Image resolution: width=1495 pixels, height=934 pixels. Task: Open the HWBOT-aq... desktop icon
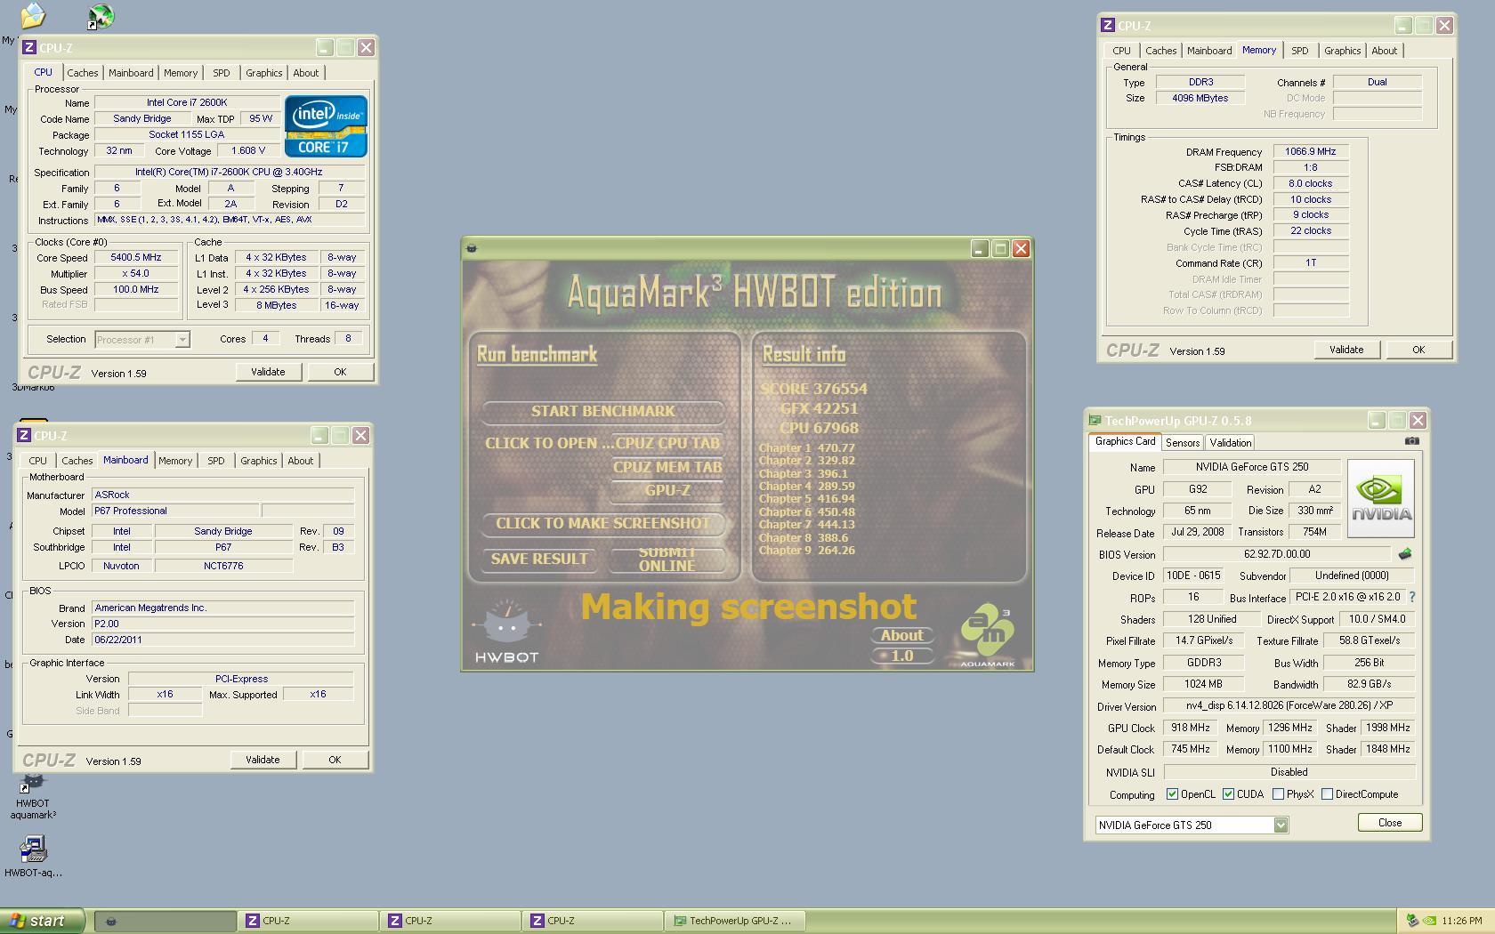[x=33, y=857]
